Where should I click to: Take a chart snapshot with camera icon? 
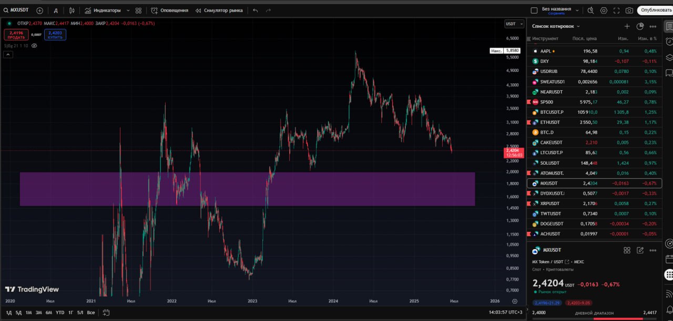click(x=629, y=10)
